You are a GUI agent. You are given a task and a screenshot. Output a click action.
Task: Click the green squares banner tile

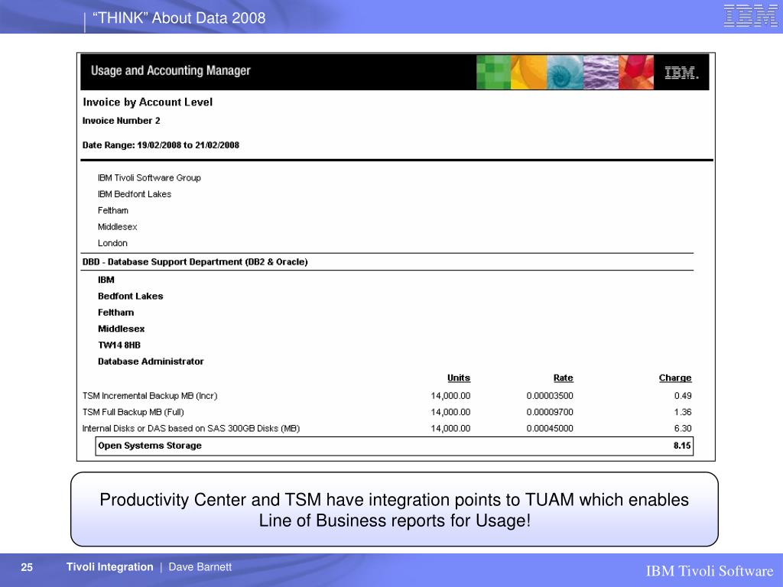[493, 73]
